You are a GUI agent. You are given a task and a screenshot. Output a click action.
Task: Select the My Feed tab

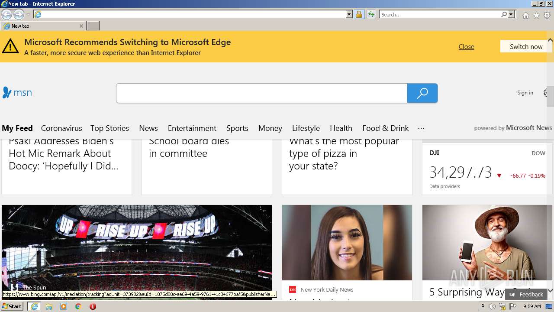click(17, 128)
